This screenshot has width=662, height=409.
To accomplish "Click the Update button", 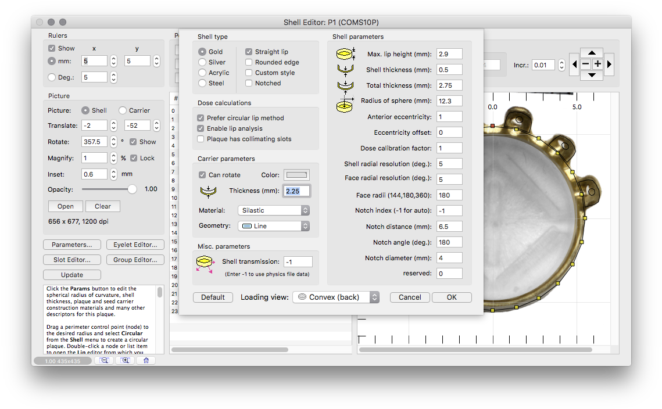I will [x=71, y=275].
